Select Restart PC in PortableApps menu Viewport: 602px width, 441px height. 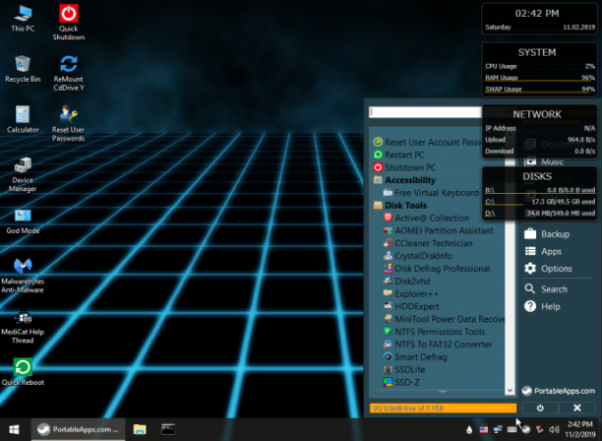(x=399, y=155)
